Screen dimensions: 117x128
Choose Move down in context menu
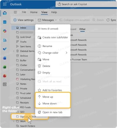click(x=53, y=103)
